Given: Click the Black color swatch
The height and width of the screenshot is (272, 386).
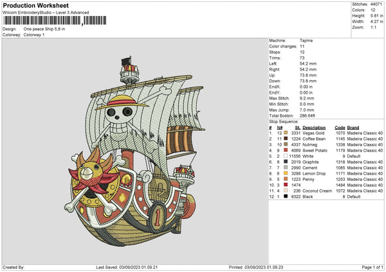Looking at the screenshot, I should click(286, 196).
